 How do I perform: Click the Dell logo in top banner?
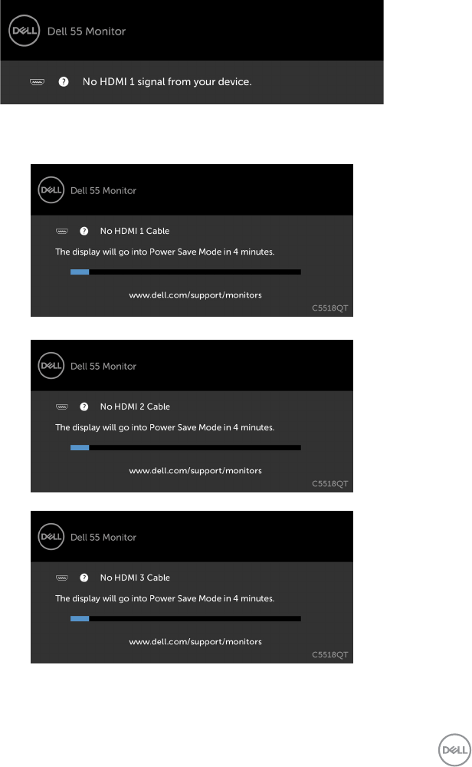pos(24,31)
